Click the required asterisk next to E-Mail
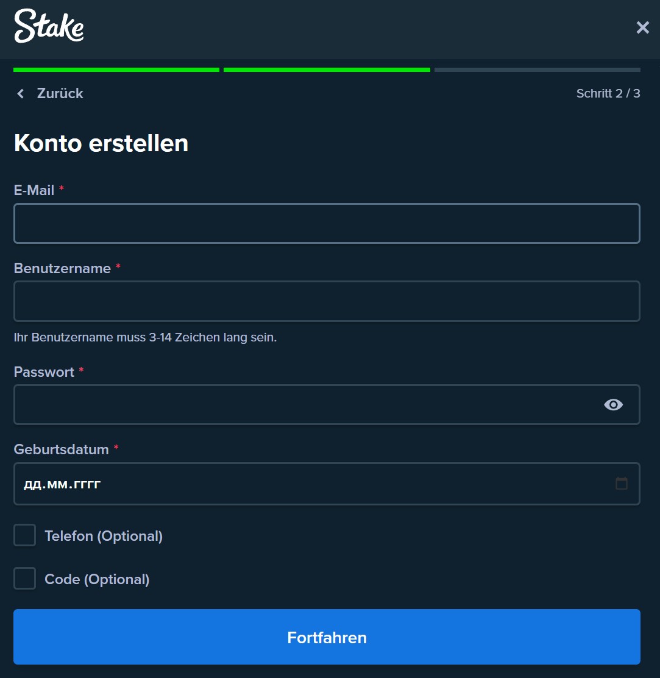Screen dimensions: 660x678 coord(61,190)
